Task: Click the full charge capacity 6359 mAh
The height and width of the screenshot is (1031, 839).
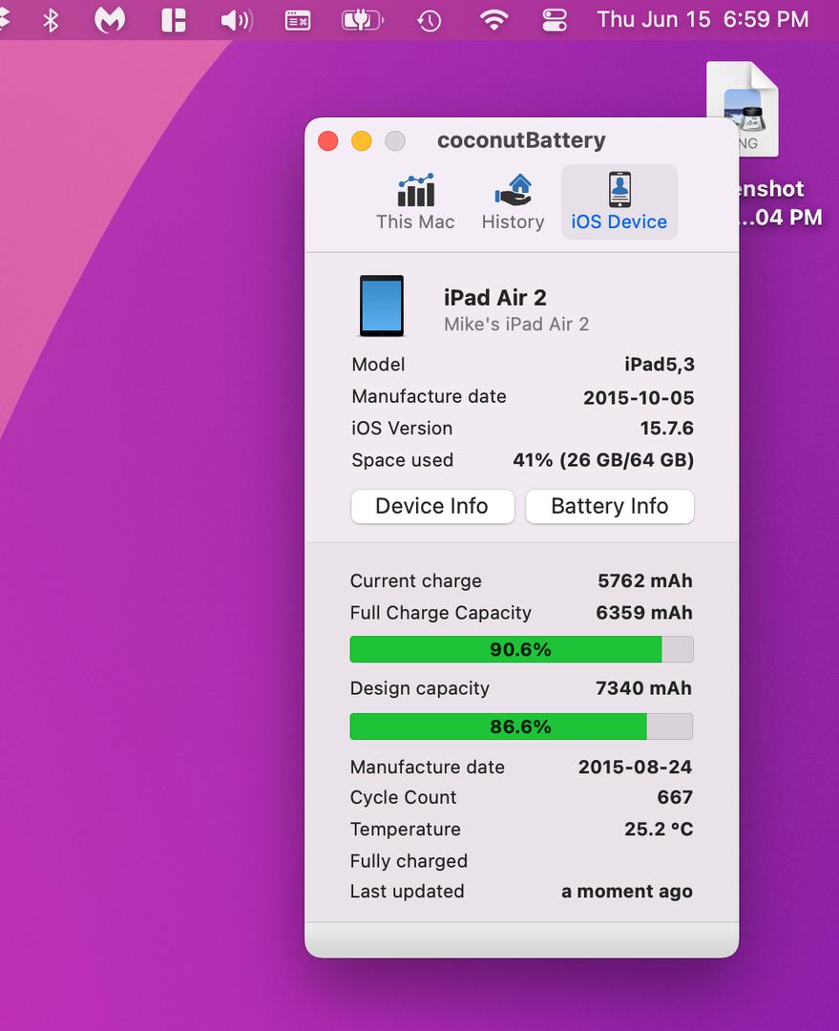Action: coord(644,612)
